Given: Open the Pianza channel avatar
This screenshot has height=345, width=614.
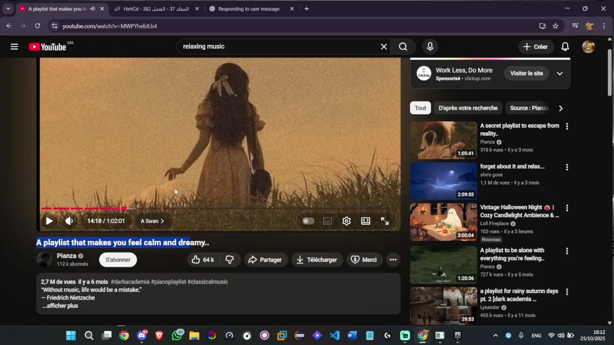Looking at the screenshot, I should [44, 260].
